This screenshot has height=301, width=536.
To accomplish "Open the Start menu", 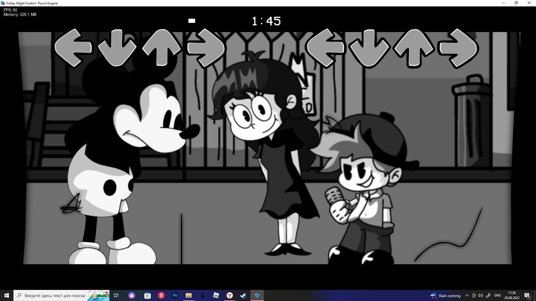I will coord(6,295).
